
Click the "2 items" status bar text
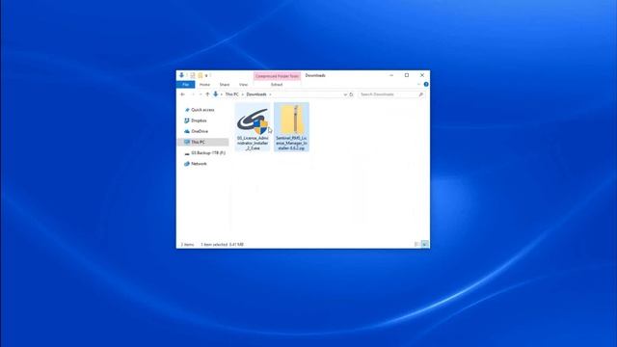tap(187, 244)
